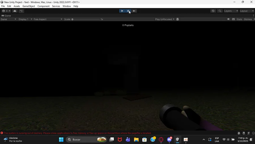Viewport: 255px width, 144px height.
Task: Open the Free Aspect dropdown
Action: coord(48,19)
